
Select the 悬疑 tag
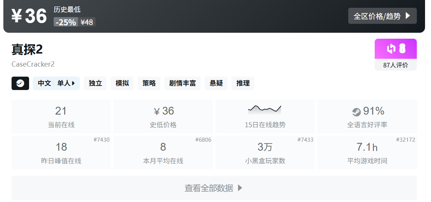(216, 83)
